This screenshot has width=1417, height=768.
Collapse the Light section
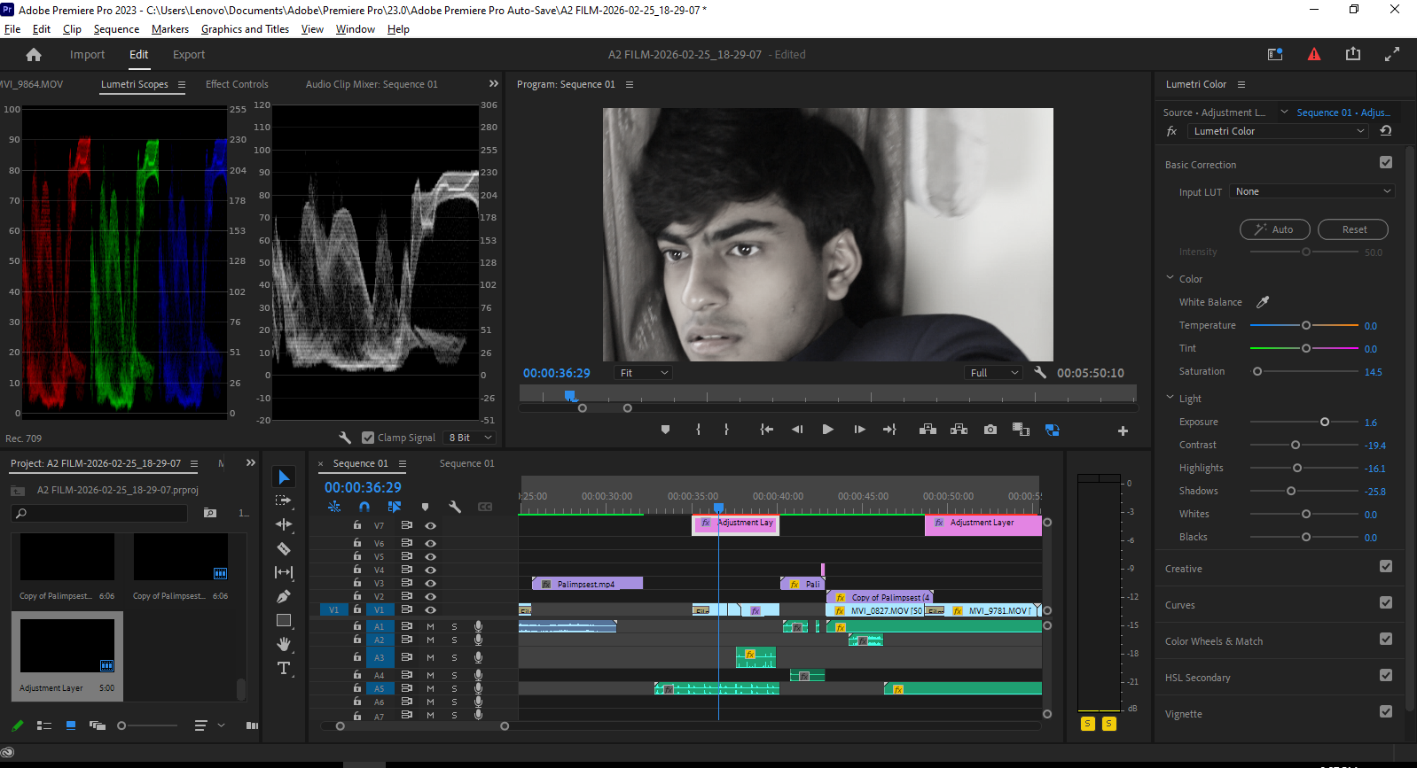tap(1170, 398)
